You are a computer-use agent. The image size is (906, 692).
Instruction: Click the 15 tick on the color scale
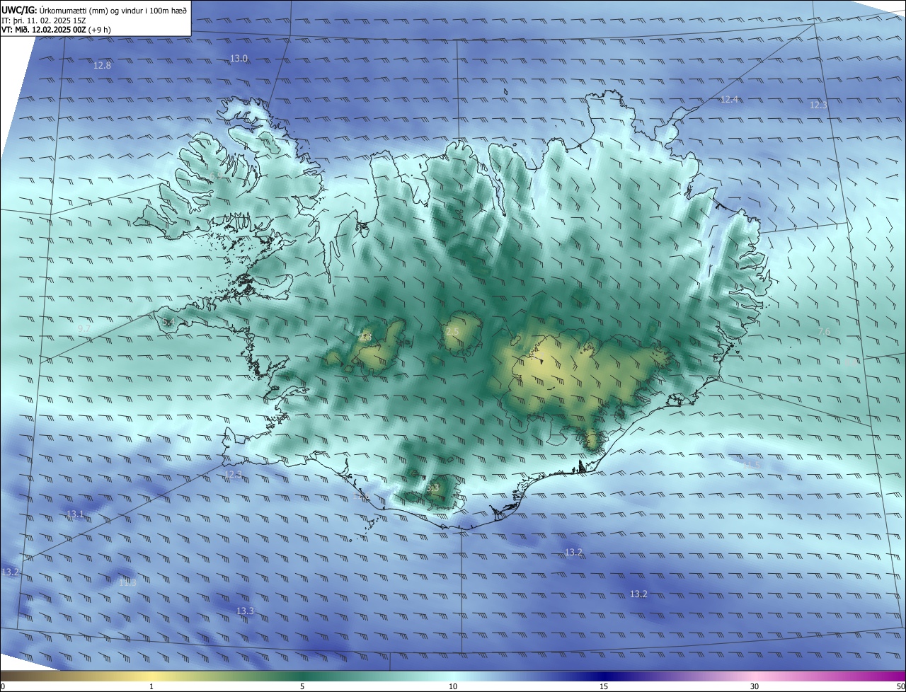tap(604, 686)
